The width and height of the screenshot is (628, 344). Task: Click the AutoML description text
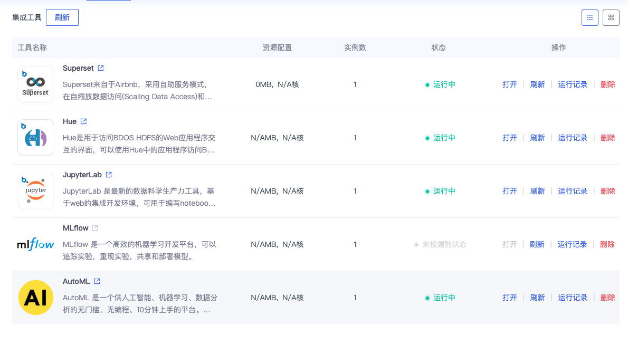pos(140,303)
